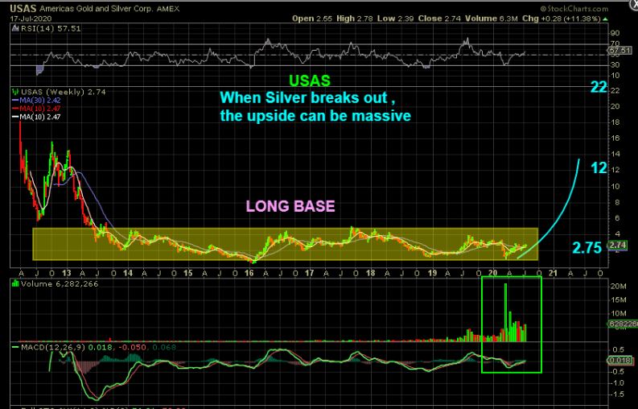Click the High 2.78 value

[x=354, y=19]
